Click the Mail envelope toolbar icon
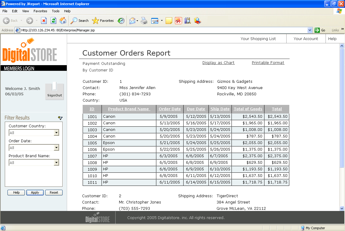345x231 pixels. (x=132, y=21)
